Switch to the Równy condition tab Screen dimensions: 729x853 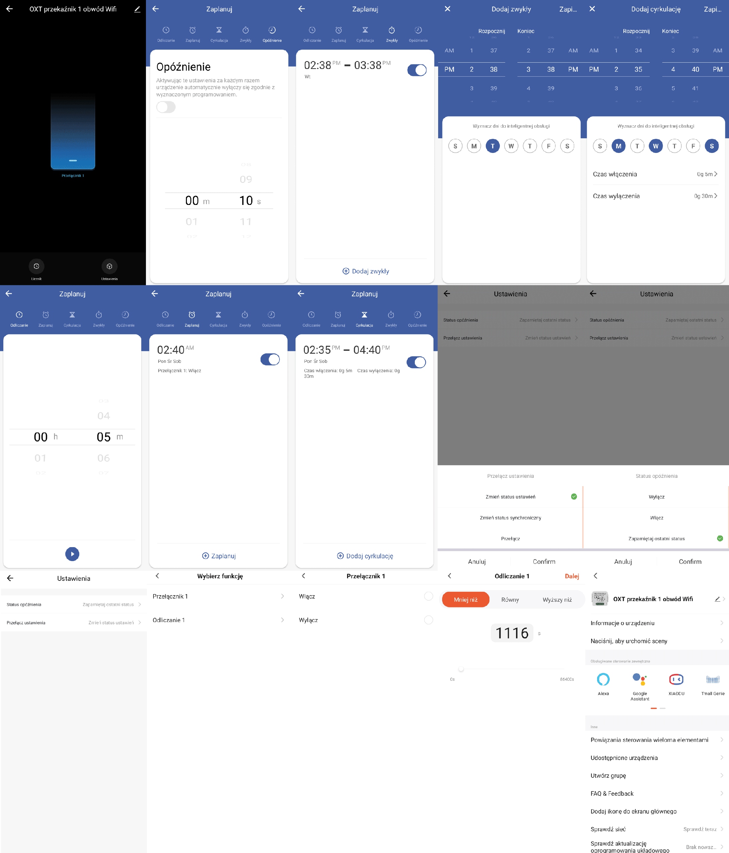[x=509, y=599]
